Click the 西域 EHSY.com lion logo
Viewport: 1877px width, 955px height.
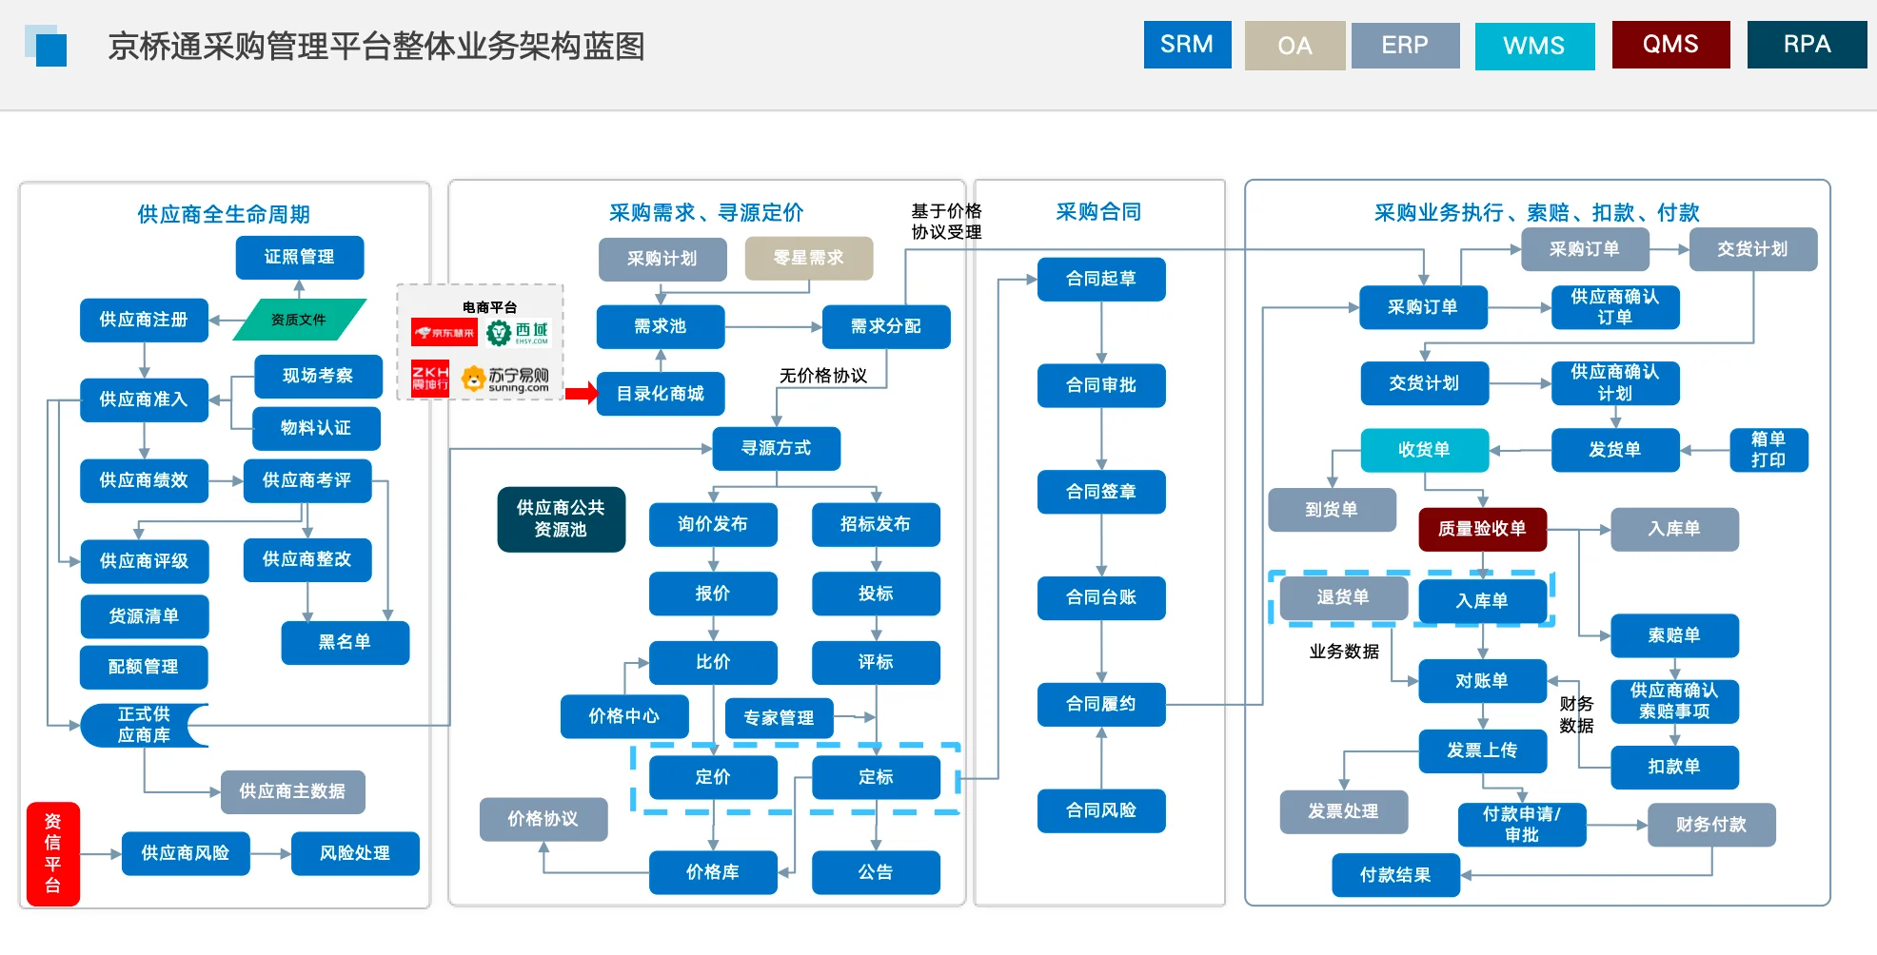click(x=518, y=333)
